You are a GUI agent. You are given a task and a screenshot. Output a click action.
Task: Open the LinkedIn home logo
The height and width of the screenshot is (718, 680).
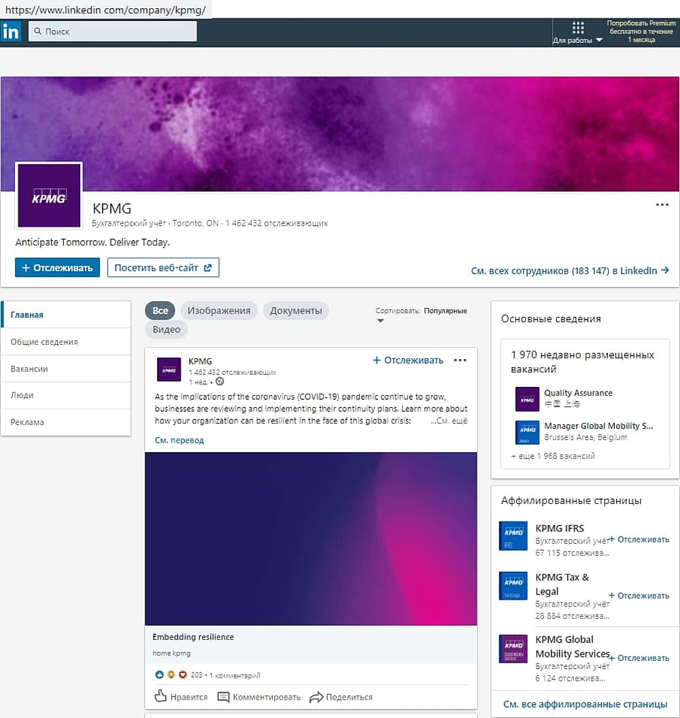tap(10, 31)
